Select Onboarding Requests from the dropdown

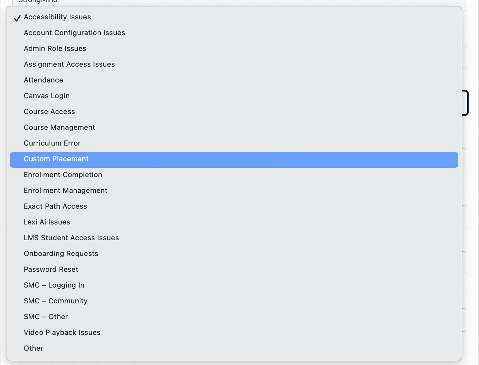(61, 254)
